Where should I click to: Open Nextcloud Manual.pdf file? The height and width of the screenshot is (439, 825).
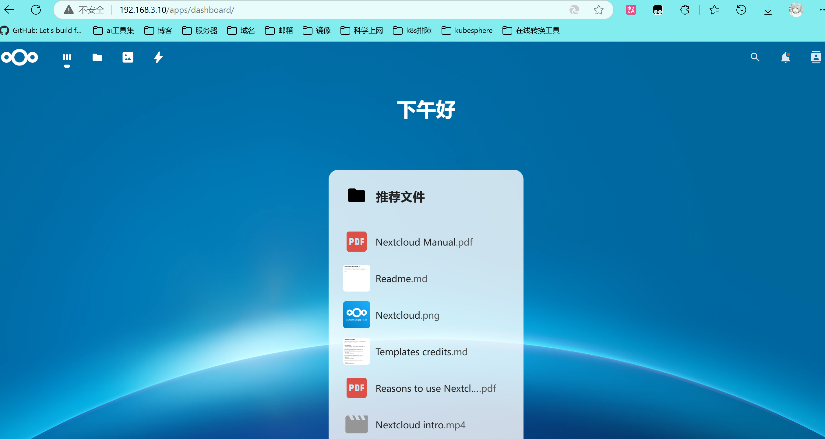point(424,242)
